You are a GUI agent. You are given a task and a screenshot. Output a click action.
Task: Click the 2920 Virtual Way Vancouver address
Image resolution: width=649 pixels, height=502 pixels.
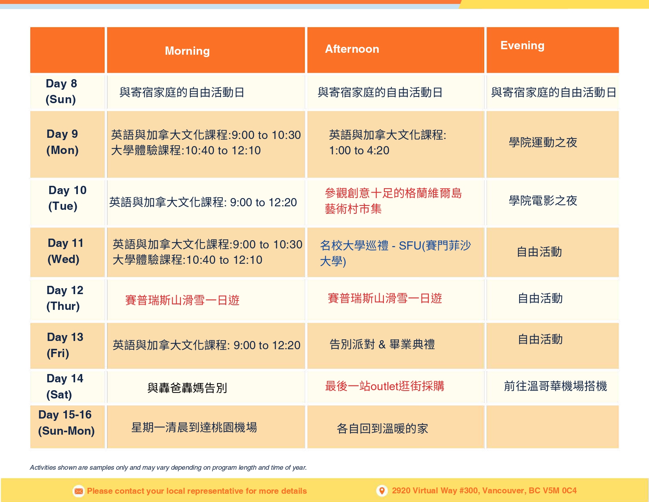point(484,491)
